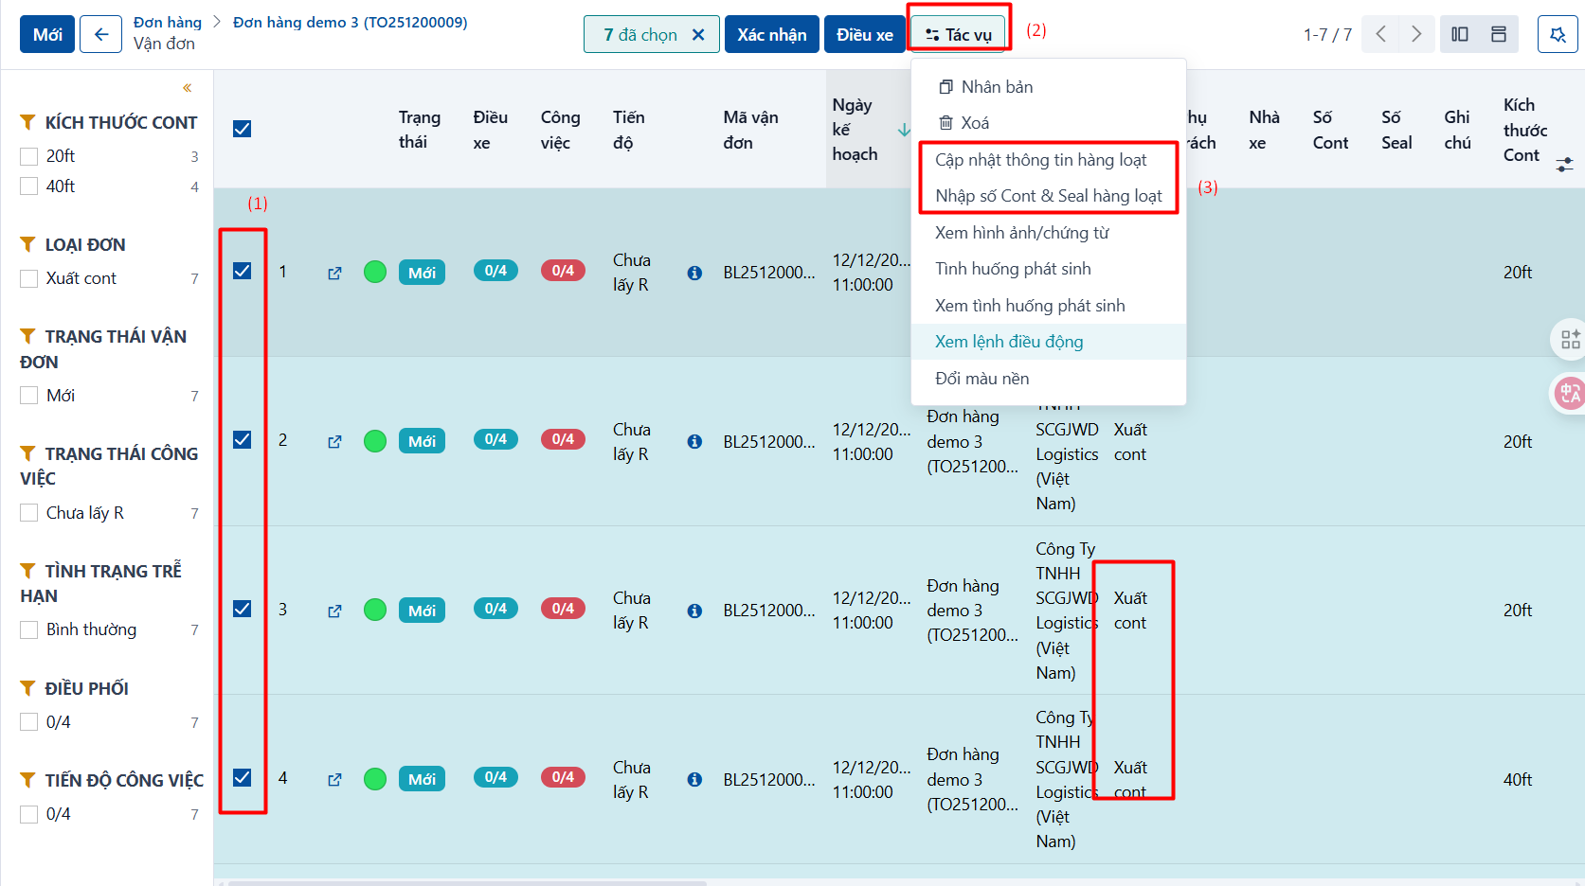Image resolution: width=1585 pixels, height=886 pixels.
Task: Click the Mới button
Action: click(x=47, y=34)
